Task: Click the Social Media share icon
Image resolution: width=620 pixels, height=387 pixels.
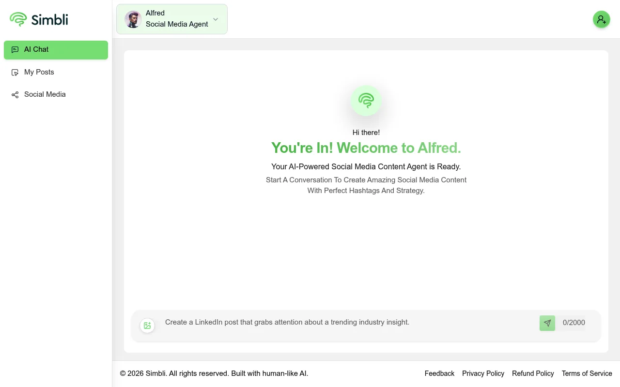Action: [15, 95]
